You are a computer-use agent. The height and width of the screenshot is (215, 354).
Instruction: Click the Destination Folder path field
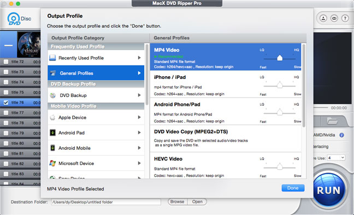point(106,202)
